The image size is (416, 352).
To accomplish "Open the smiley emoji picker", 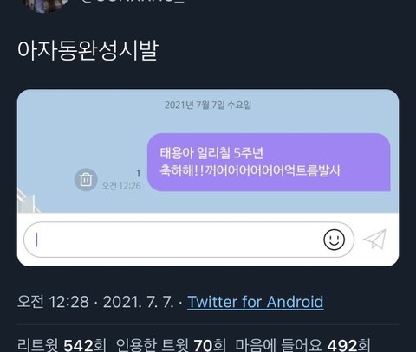I will [x=334, y=240].
